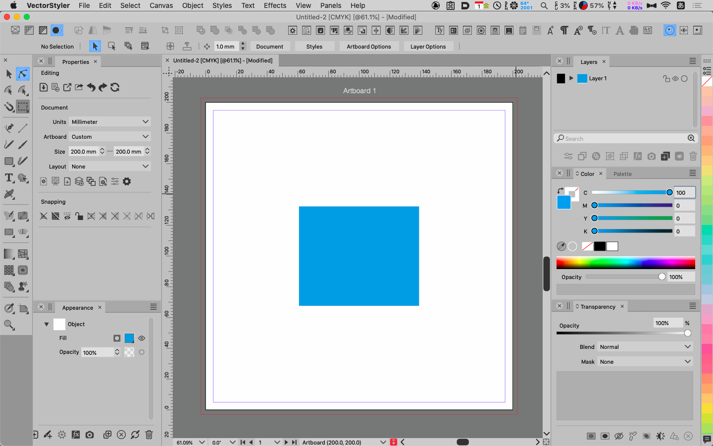Screen dimensions: 713x446
Task: Switch to the Palette tab
Action: click(622, 174)
